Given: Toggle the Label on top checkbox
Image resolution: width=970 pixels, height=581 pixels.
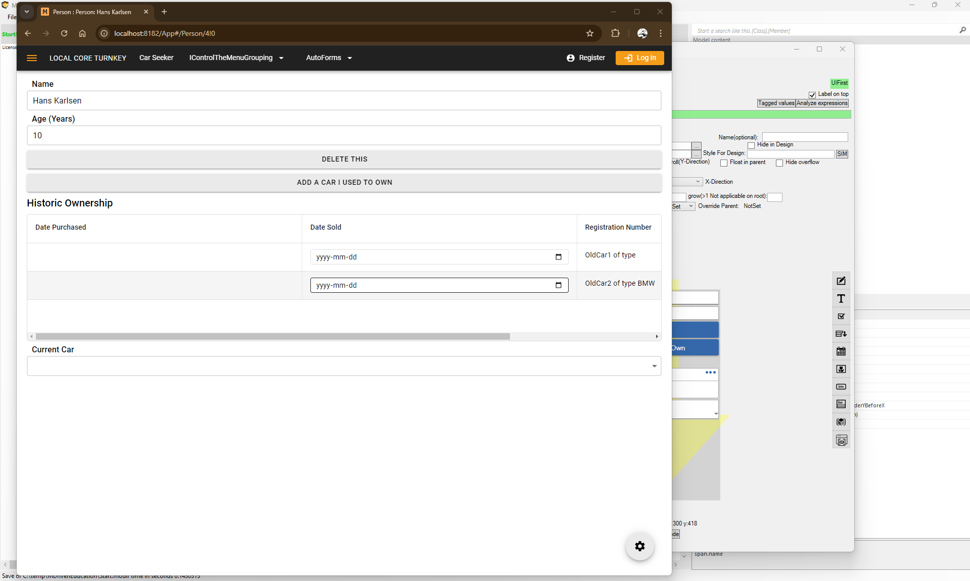Looking at the screenshot, I should (x=812, y=95).
